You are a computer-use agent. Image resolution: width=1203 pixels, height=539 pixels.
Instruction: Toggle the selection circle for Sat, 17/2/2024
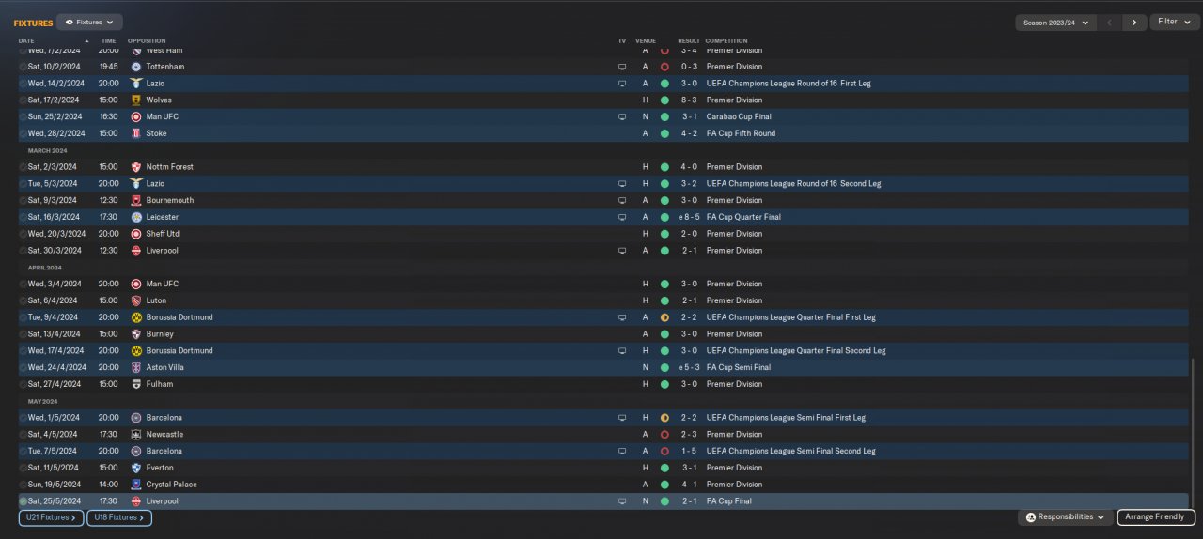23,100
